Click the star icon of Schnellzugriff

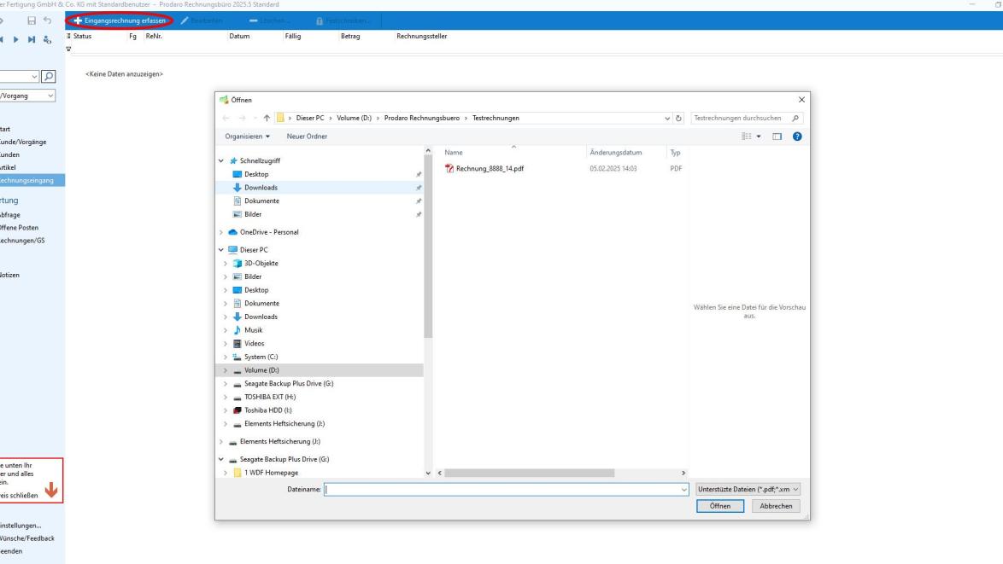233,161
